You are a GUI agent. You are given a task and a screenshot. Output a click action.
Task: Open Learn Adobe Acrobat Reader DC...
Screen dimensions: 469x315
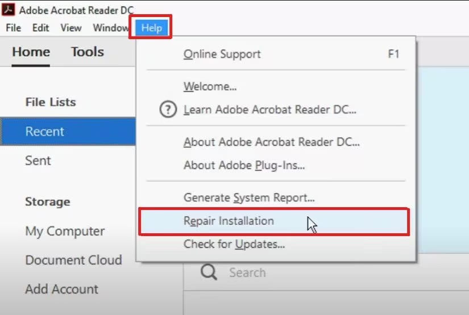coord(276,110)
